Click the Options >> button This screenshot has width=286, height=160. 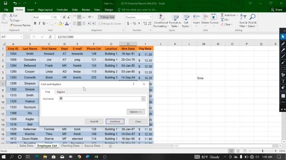(136, 112)
